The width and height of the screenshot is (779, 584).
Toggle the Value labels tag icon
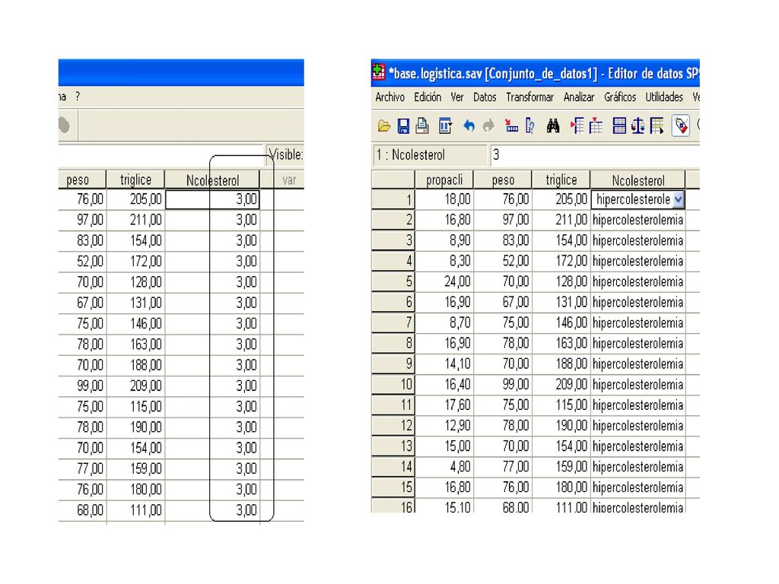tap(681, 126)
